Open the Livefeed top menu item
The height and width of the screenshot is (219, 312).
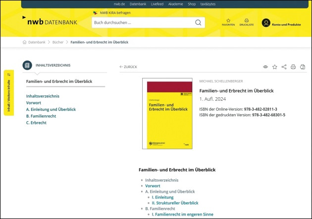pos(157,3)
